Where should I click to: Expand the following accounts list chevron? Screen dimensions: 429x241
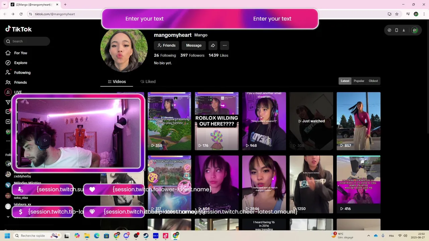click(8, 217)
